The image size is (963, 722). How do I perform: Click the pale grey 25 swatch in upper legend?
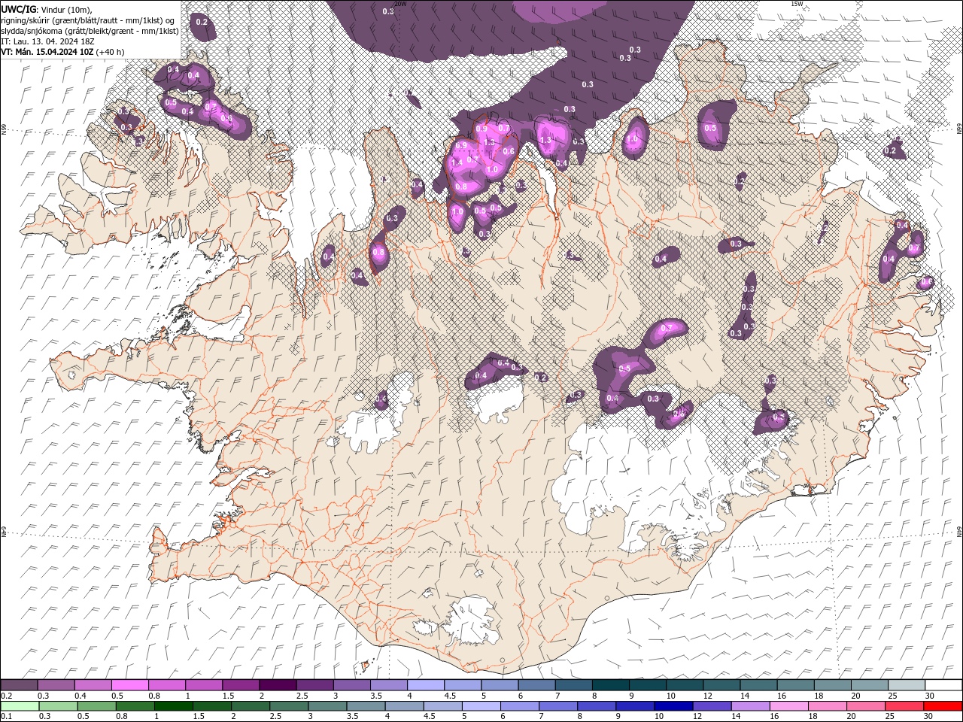[906, 685]
